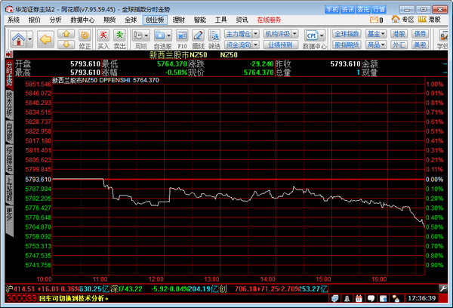This screenshot has height=308, width=453.
Task: Switch to the 上证指数 side tab
Action: click(9, 189)
